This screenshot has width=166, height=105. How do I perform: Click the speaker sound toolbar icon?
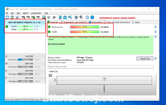pos(81,17)
